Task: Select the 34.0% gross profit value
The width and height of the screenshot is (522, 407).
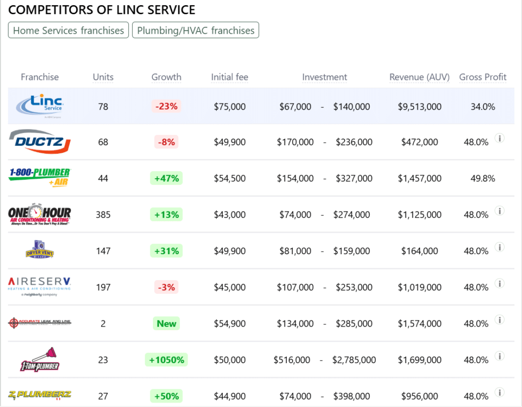Action: (483, 106)
